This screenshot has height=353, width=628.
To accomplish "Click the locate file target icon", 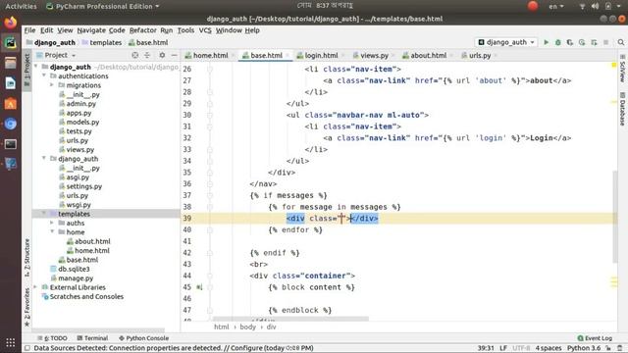I will coord(135,55).
